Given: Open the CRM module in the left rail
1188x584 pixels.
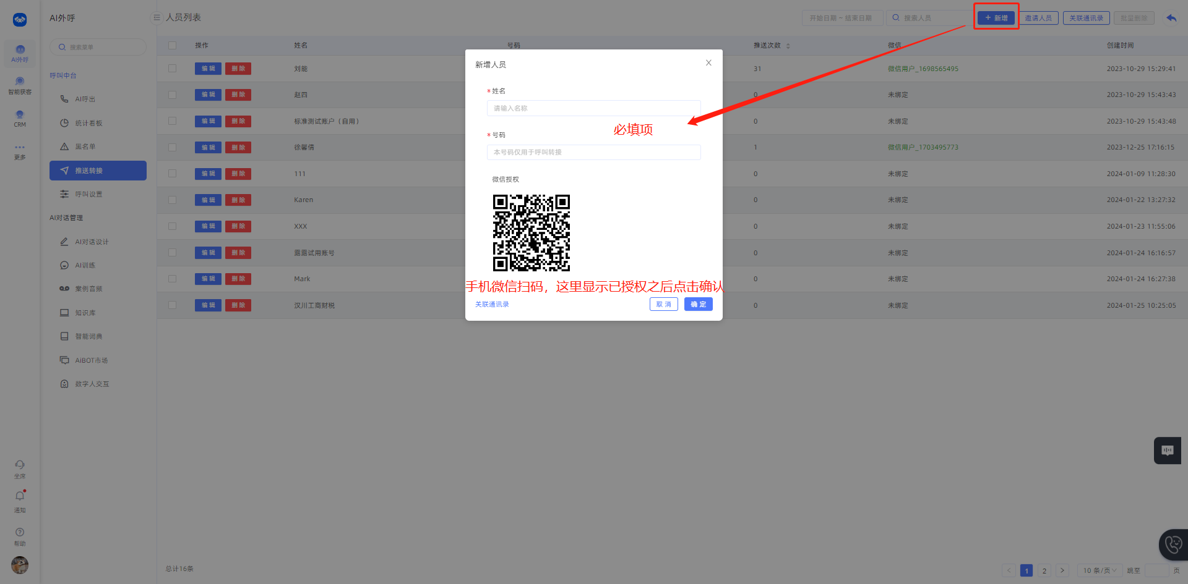Looking at the screenshot, I should tap(20, 119).
